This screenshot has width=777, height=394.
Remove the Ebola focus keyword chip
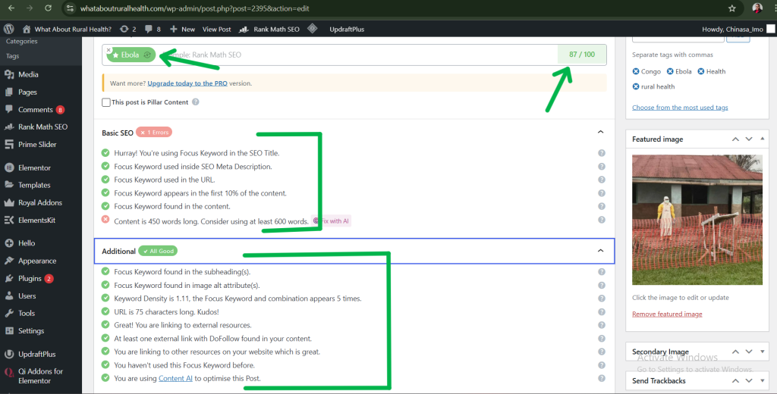(109, 50)
